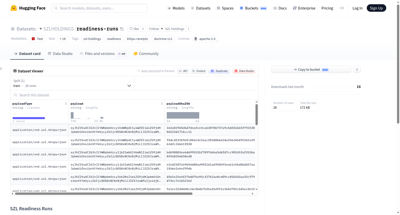
Task: Click the table scroll-up arrow
Action: (256, 102)
